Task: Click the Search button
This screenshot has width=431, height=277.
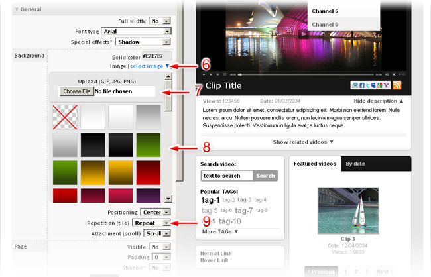Action: (265, 176)
